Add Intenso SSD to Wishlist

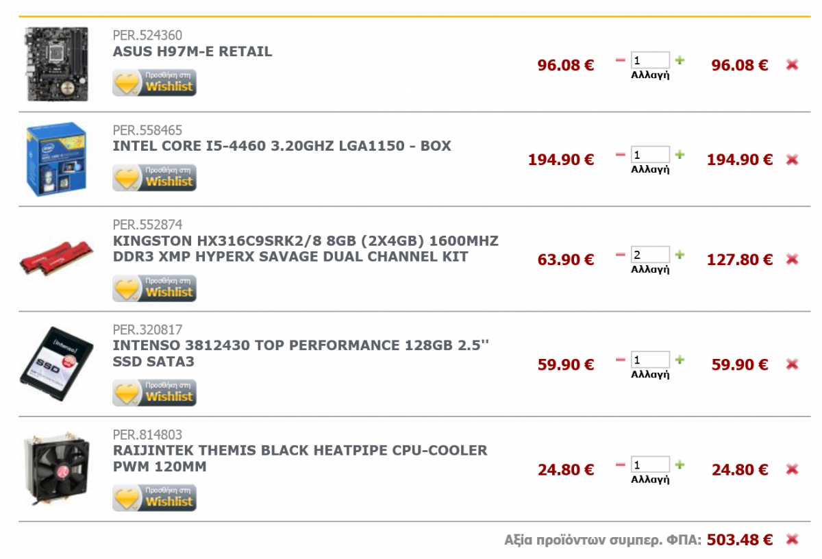click(x=154, y=393)
